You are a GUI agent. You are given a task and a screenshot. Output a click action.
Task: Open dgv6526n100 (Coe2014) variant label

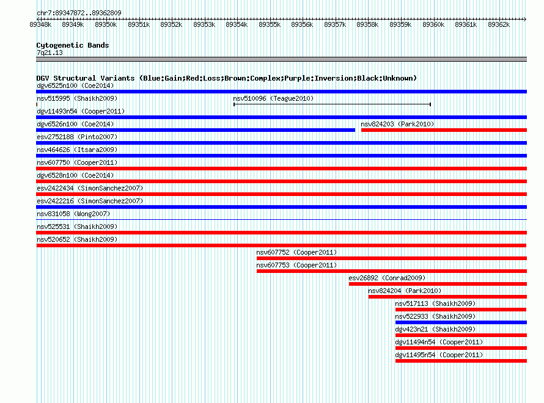tap(75, 124)
